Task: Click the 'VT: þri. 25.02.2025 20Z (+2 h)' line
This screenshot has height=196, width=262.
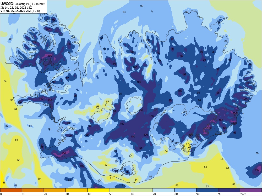Action: click(20, 11)
